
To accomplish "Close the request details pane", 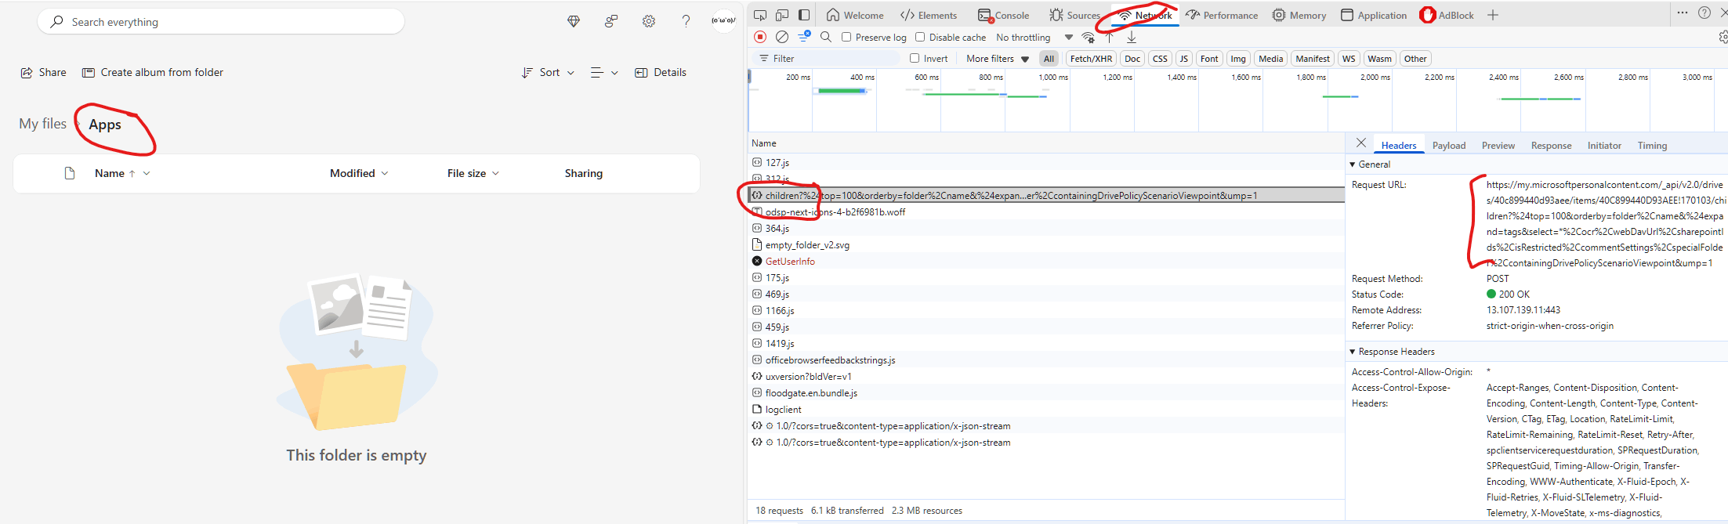I will pyautogui.click(x=1361, y=143).
